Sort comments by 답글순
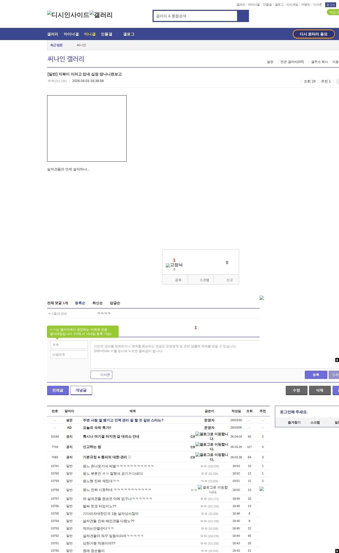 (115, 303)
